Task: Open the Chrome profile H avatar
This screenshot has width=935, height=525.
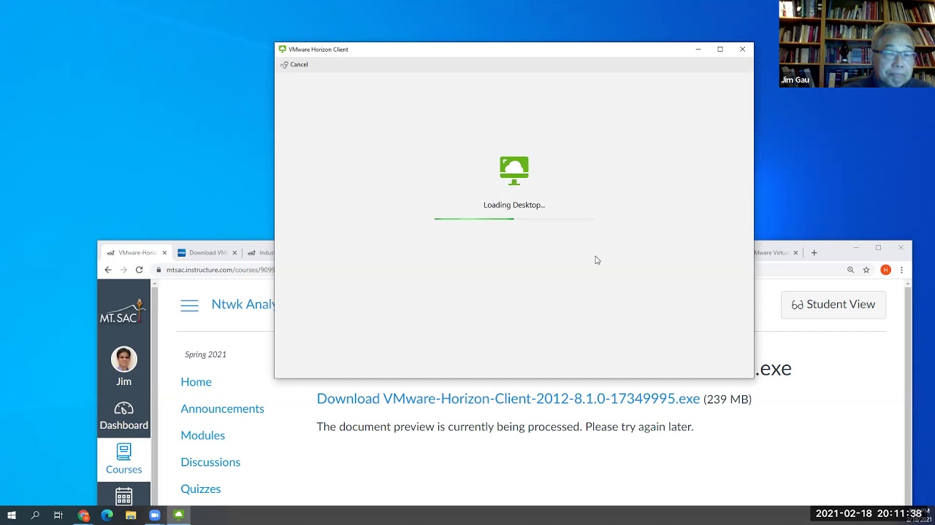Action: click(x=885, y=270)
